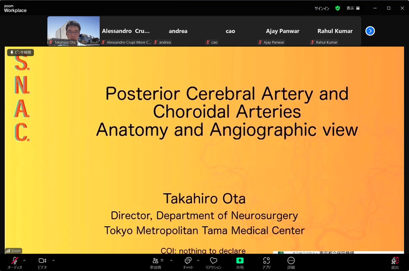Click the muted mic icon beside Rahul Kumar name

point(313,42)
